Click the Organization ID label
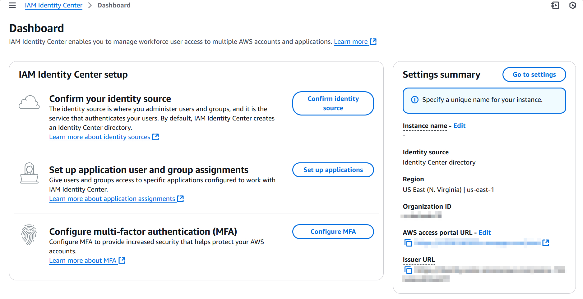The height and width of the screenshot is (299, 583). 427,206
